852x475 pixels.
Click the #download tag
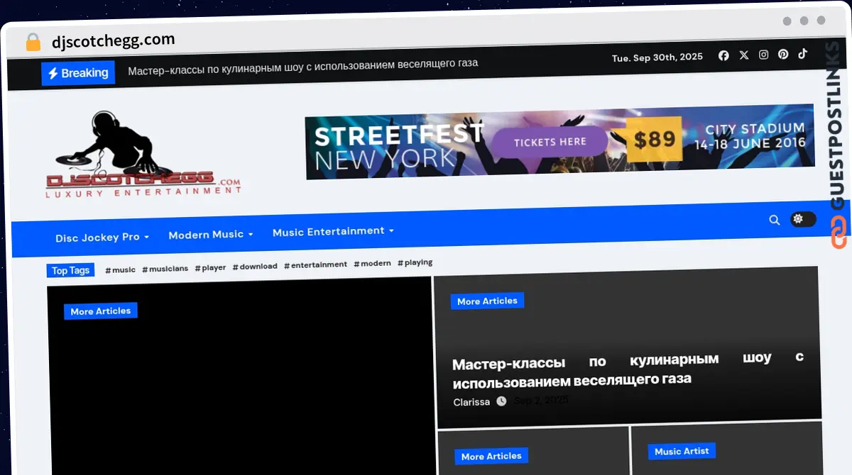point(255,267)
